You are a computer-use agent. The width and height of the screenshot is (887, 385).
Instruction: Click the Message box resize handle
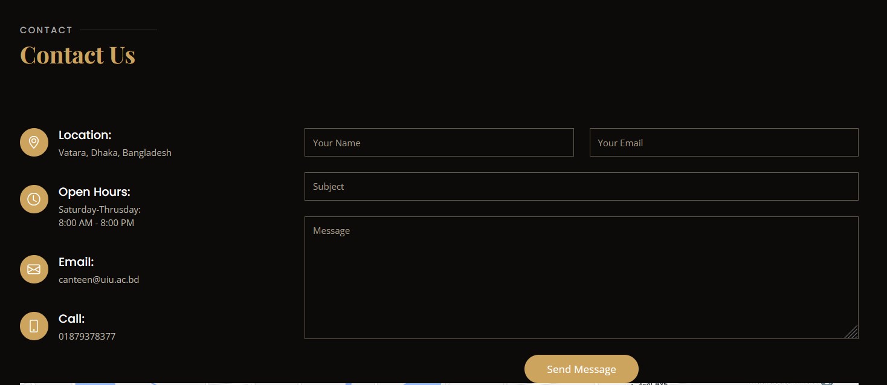pos(851,332)
